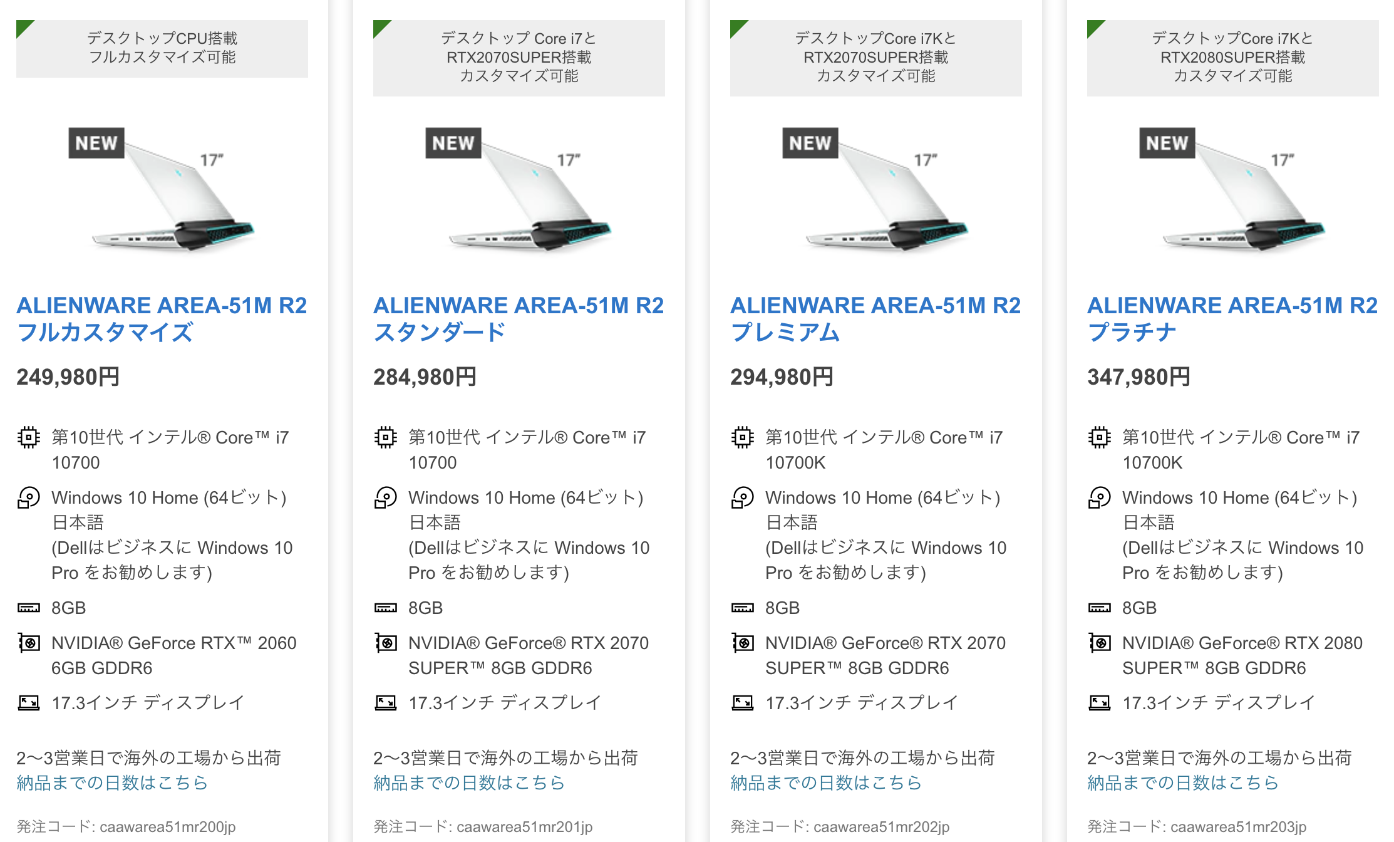
Task: Click 納品までの日数はこちら under the 249,980円 model
Action: click(x=112, y=782)
